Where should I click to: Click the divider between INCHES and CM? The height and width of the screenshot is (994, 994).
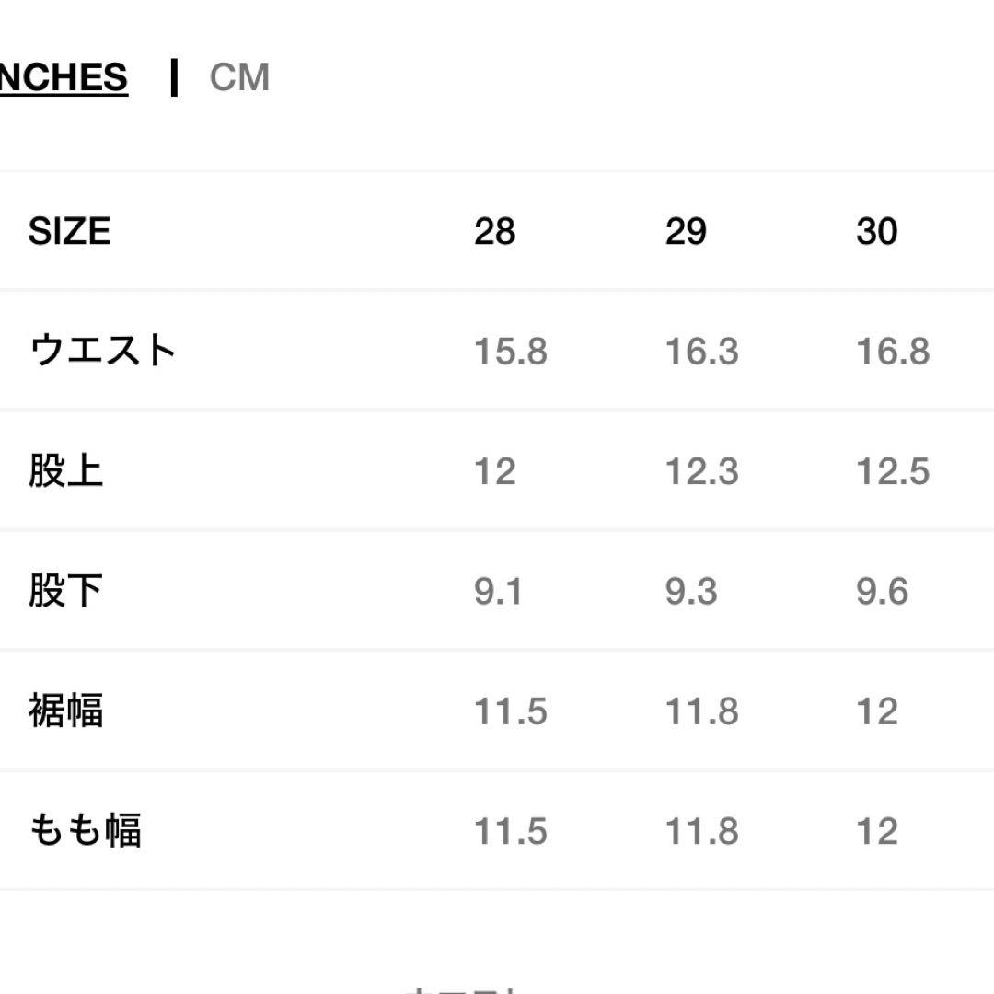(174, 75)
